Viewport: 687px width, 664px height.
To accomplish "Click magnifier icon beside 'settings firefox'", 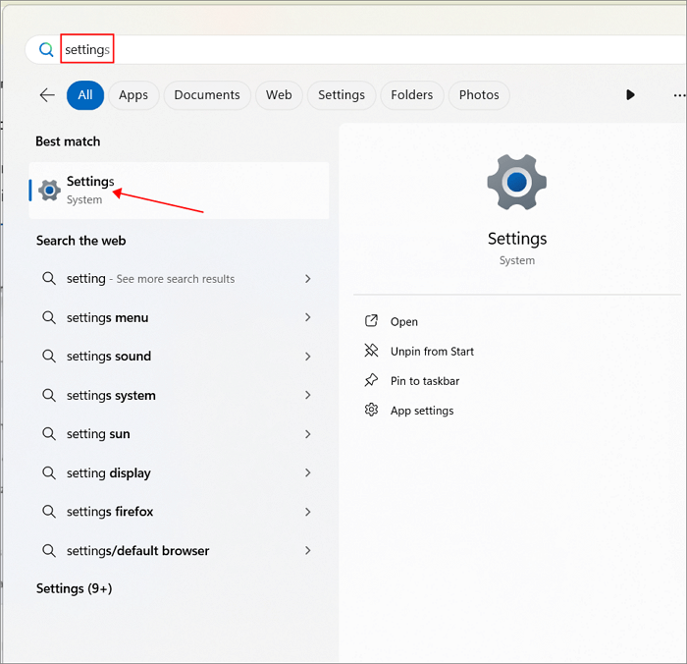I will [x=49, y=512].
